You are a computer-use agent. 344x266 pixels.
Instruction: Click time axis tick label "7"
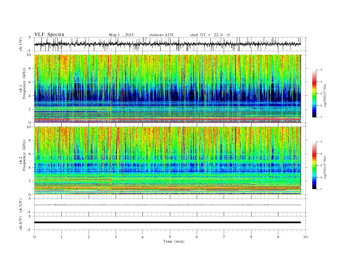pos(224,237)
